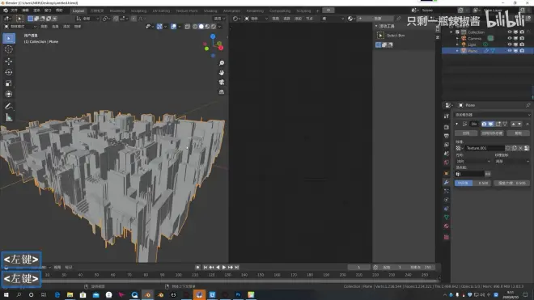Toggle modifier render camera icon
This screenshot has height=300, width=534.
(x=484, y=124)
